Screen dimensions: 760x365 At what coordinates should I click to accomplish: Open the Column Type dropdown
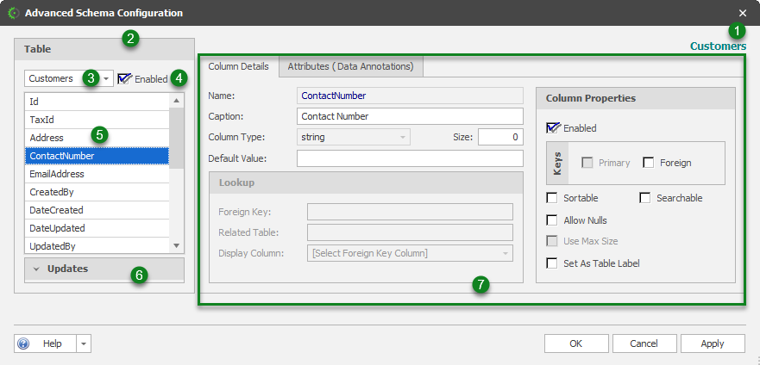coord(402,137)
